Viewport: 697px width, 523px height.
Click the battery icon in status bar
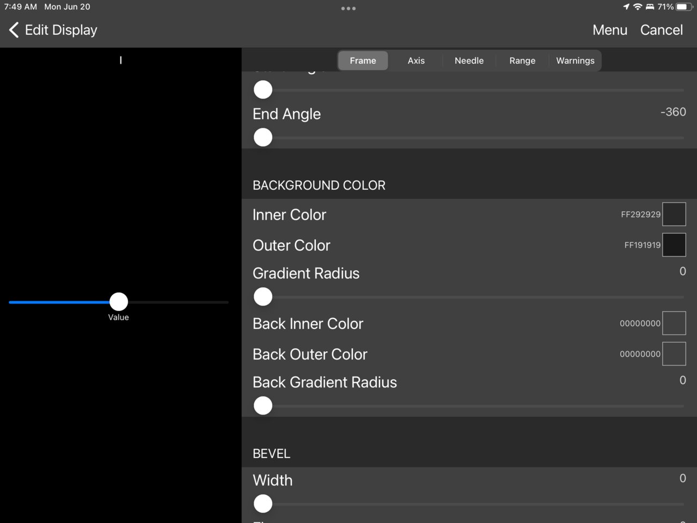tap(684, 7)
